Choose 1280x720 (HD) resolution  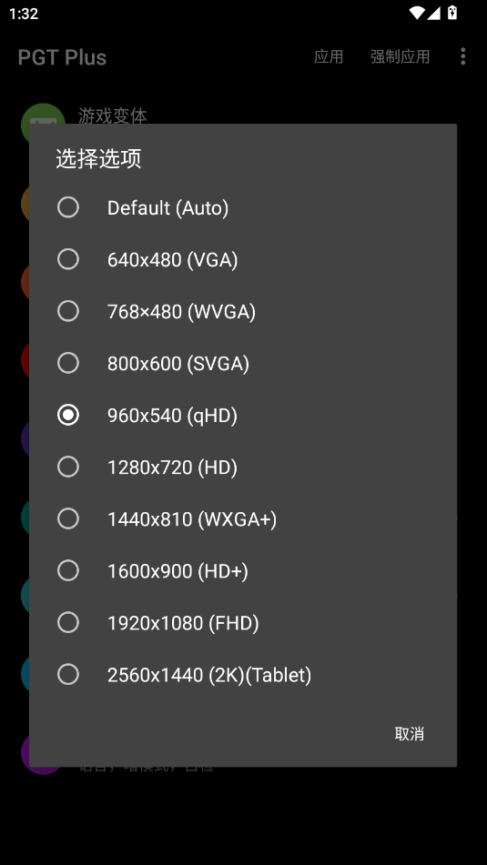(x=243, y=467)
